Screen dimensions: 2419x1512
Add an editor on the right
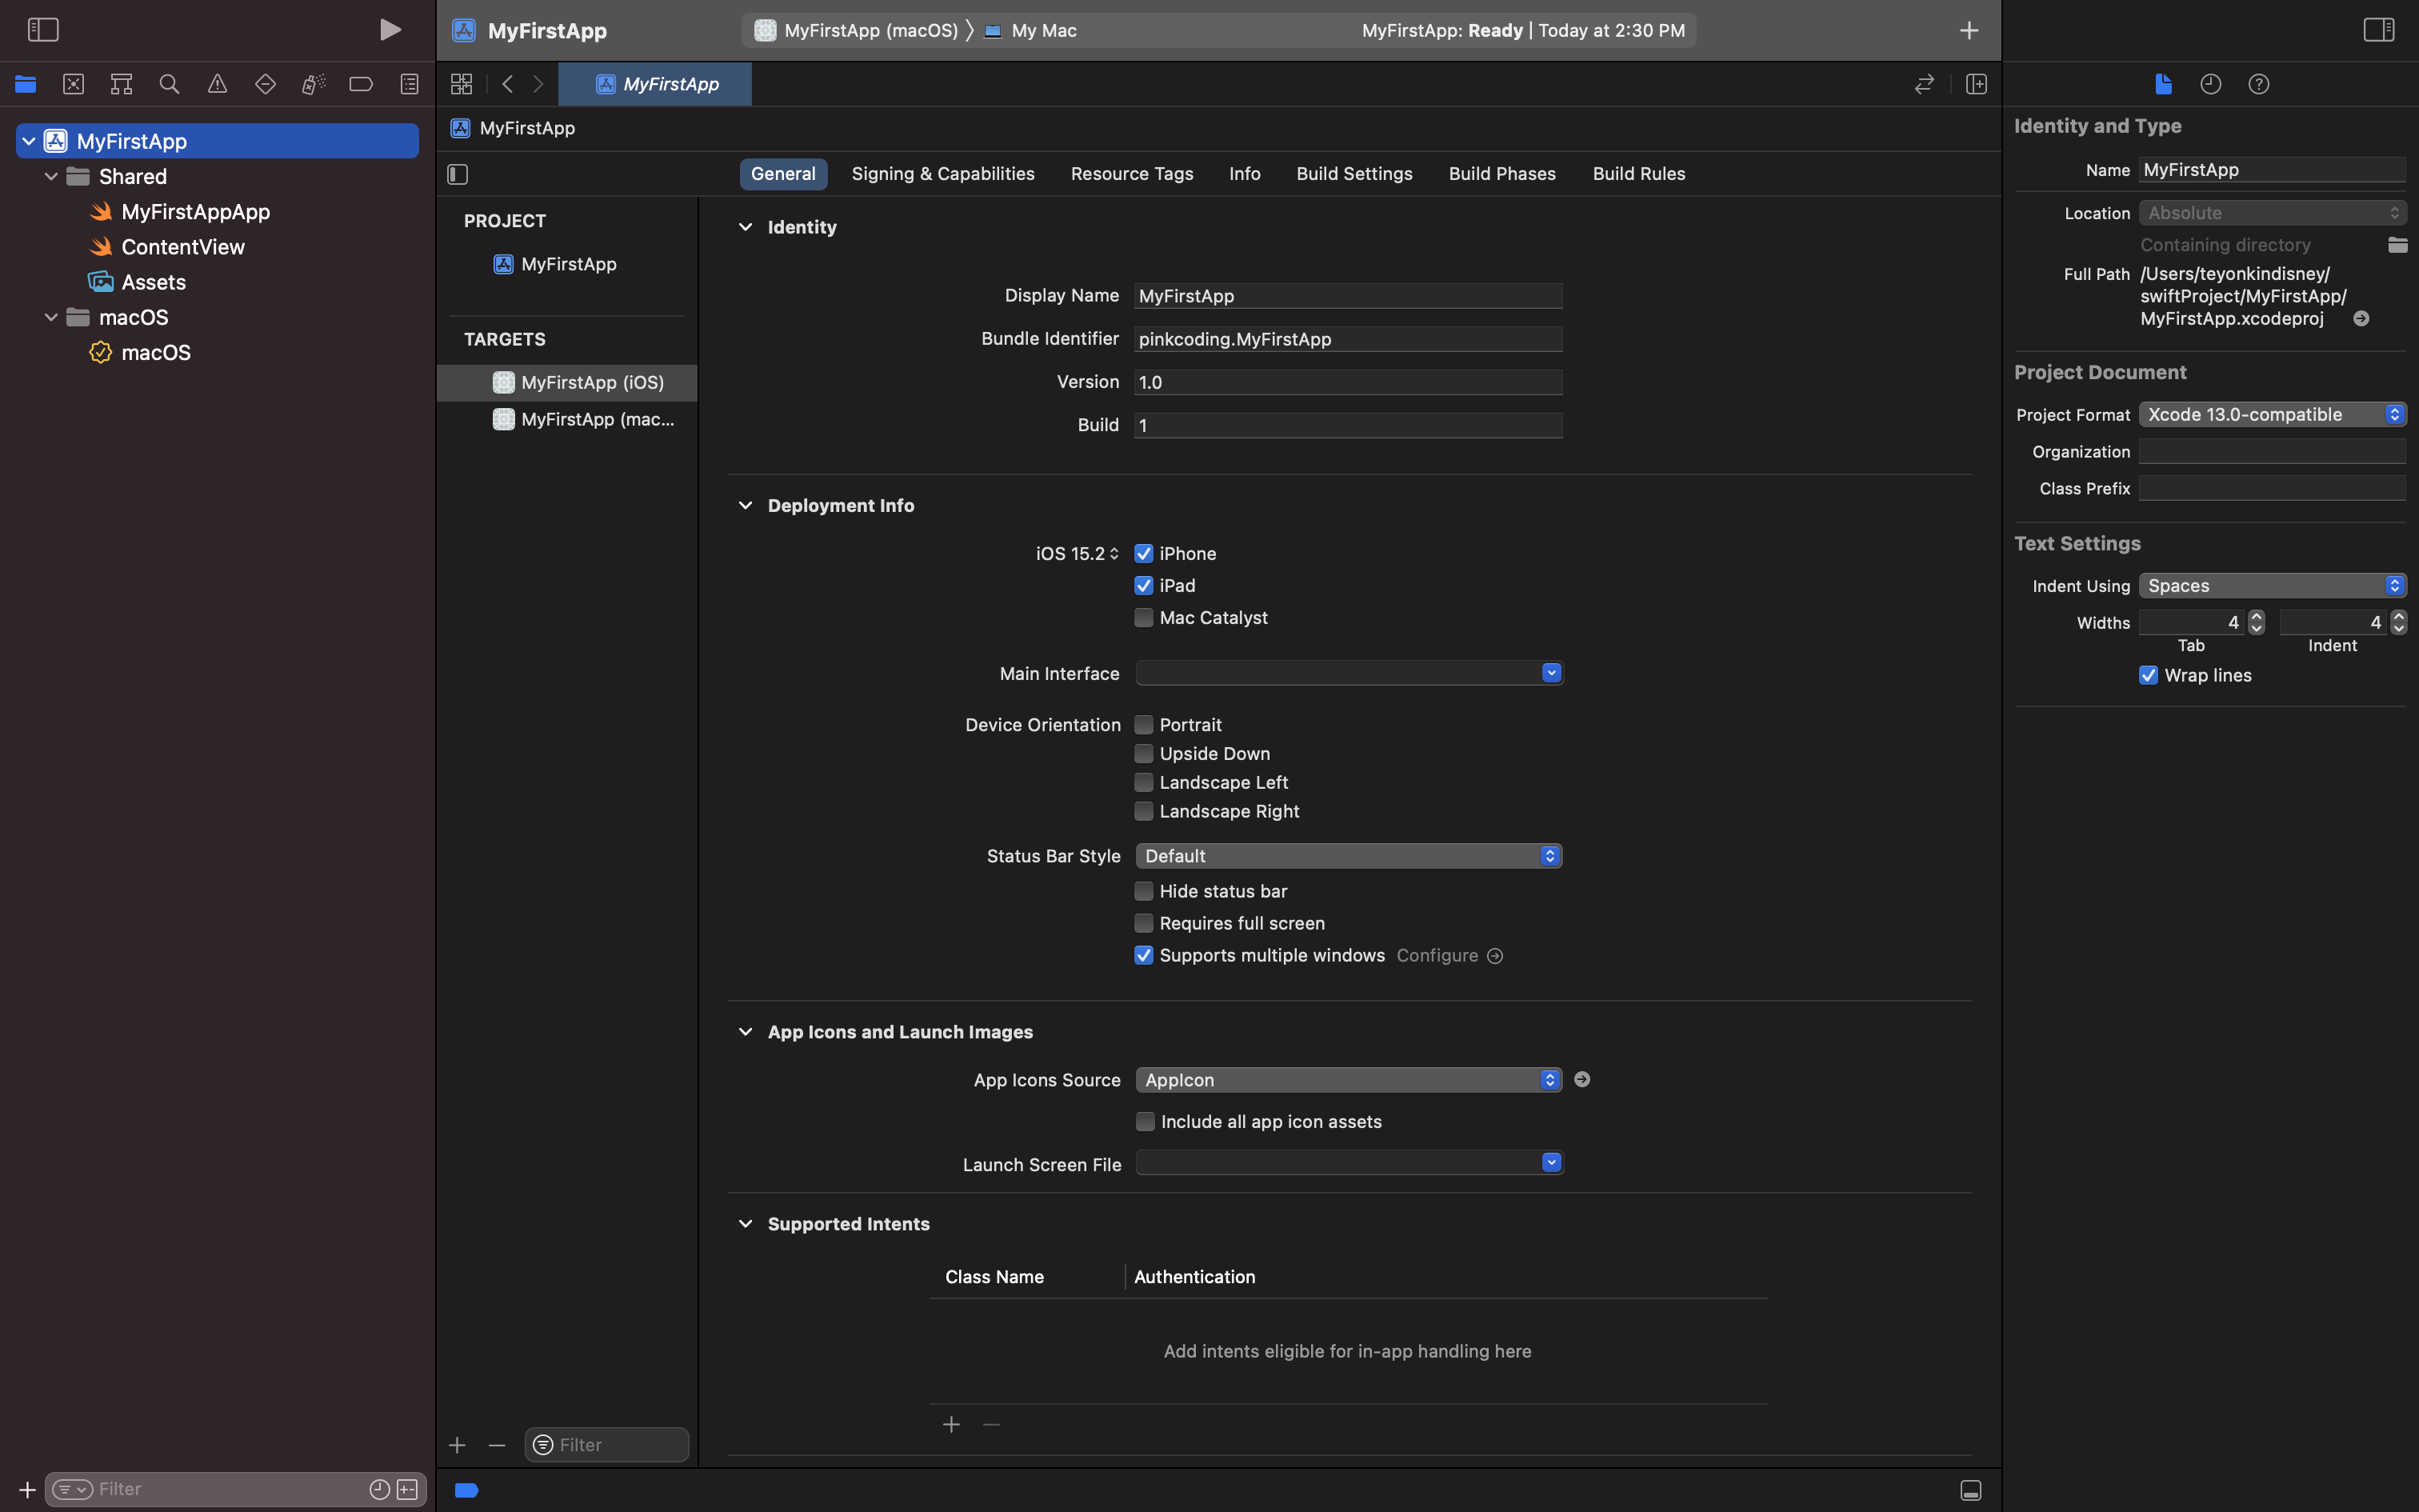[x=1976, y=84]
